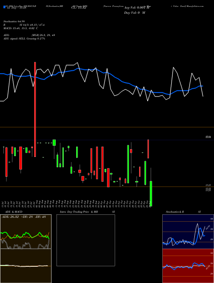Click the blue 12-day SMA legend square

(4, 7)
